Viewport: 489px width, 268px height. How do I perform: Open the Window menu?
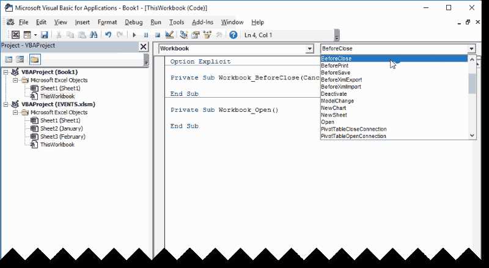(x=232, y=22)
